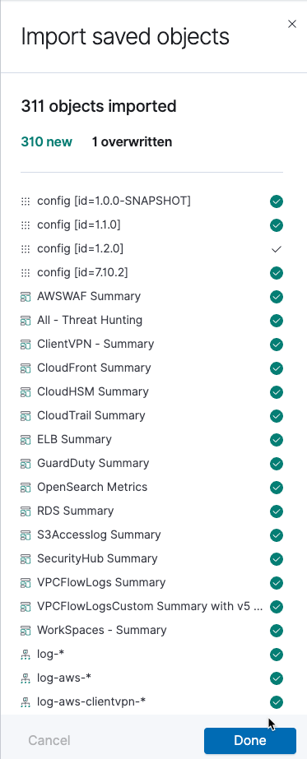Click the 310 new count label
Image resolution: width=307 pixels, height=759 pixels.
(x=46, y=141)
